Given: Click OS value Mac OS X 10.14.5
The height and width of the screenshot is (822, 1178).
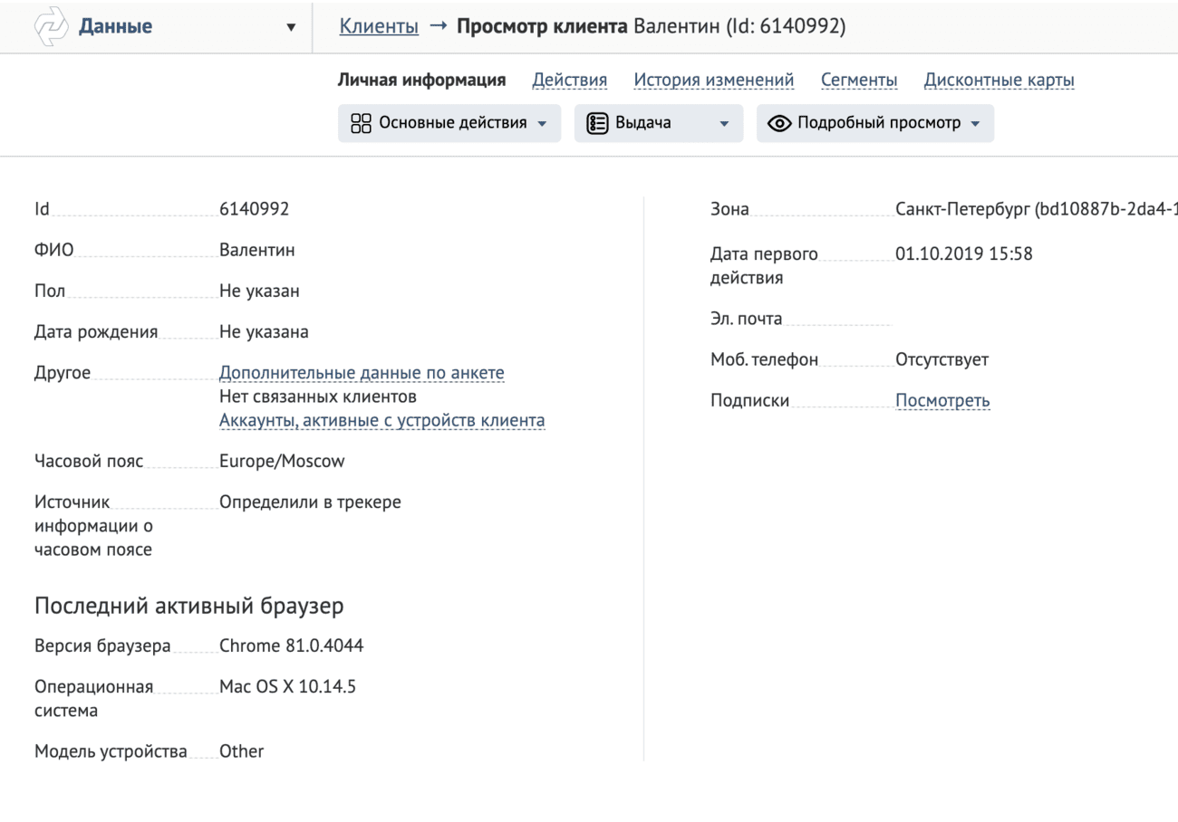Looking at the screenshot, I should pos(287,687).
